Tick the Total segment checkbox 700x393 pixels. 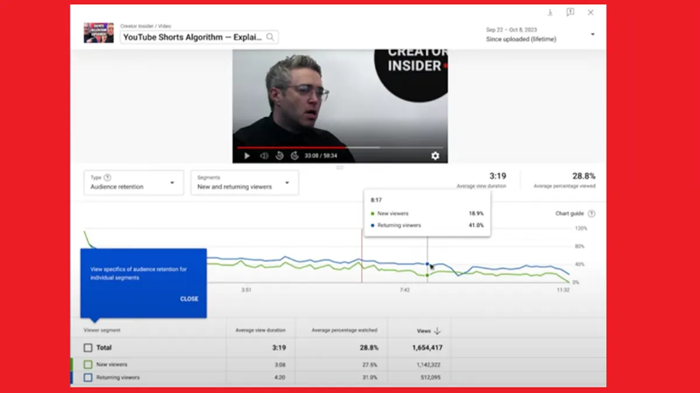coord(88,348)
